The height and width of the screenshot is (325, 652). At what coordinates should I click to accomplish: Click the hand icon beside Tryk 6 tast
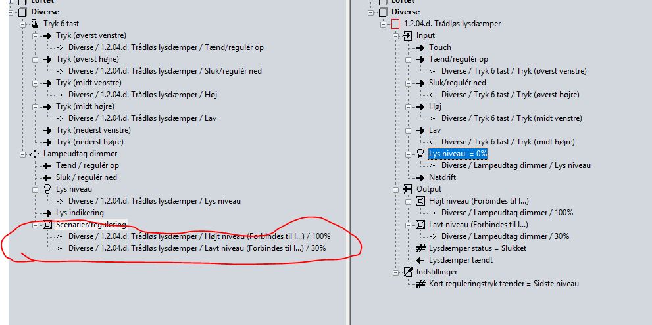(36, 24)
